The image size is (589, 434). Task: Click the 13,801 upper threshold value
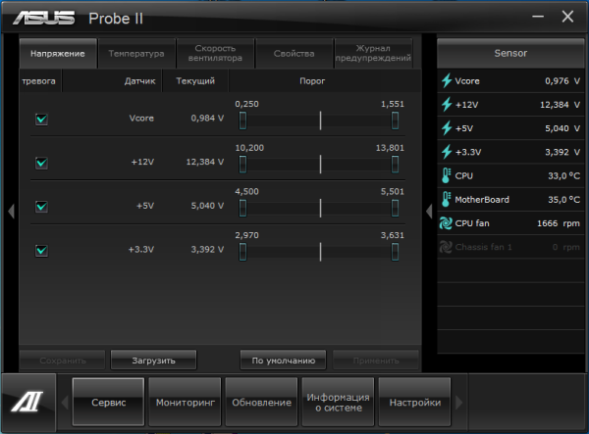click(x=390, y=148)
